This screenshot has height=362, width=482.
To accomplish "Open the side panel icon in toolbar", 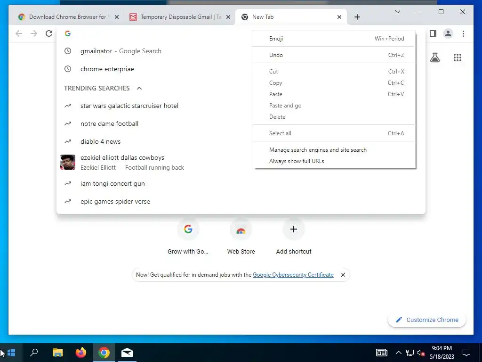I will [433, 33].
